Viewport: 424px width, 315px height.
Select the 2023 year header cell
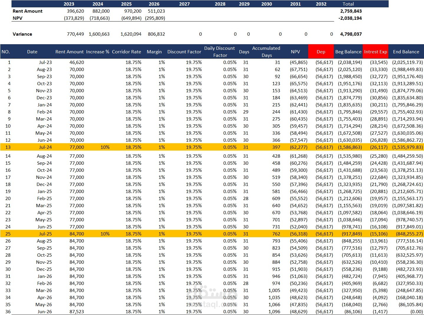click(x=69, y=4)
